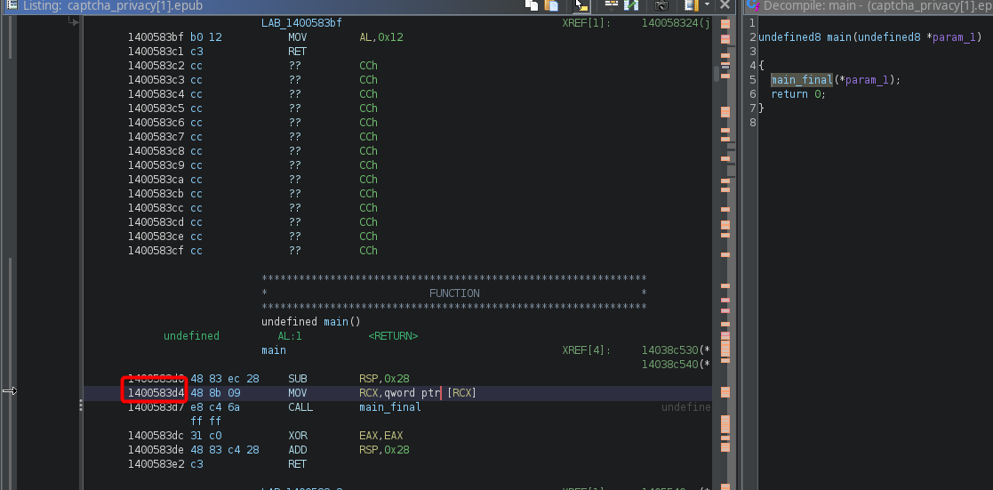Click main_final operand in CALL instruction
Viewport: 993px width, 490px height.
coord(389,407)
